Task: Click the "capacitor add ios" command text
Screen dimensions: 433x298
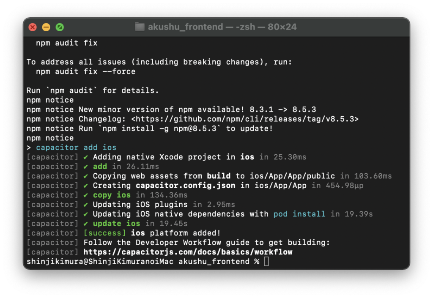Action: pyautogui.click(x=76, y=148)
